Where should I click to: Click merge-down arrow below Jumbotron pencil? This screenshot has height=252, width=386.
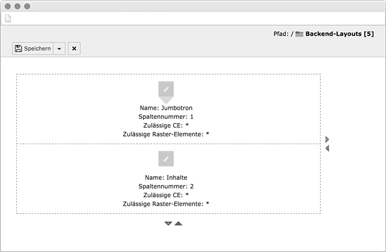point(166,100)
